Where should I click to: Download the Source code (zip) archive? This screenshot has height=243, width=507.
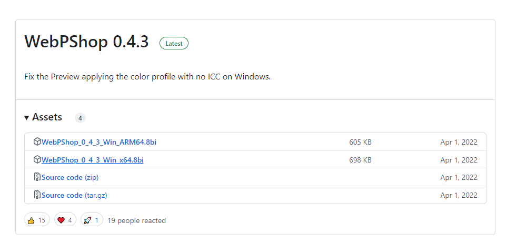[62, 178]
